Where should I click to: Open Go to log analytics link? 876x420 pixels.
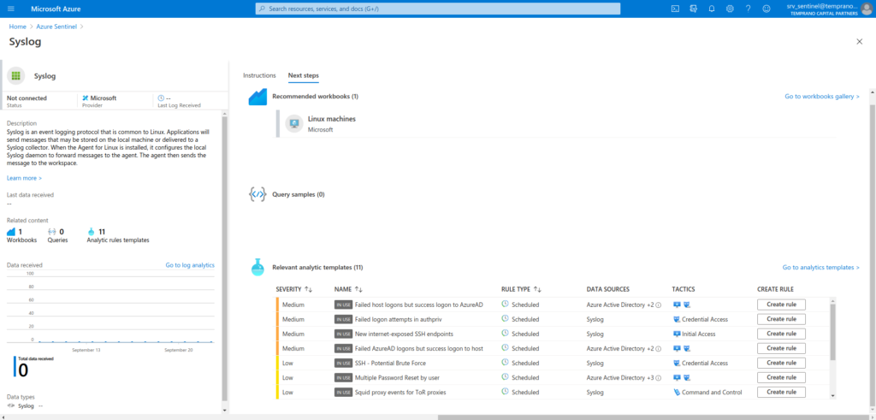pyautogui.click(x=190, y=265)
